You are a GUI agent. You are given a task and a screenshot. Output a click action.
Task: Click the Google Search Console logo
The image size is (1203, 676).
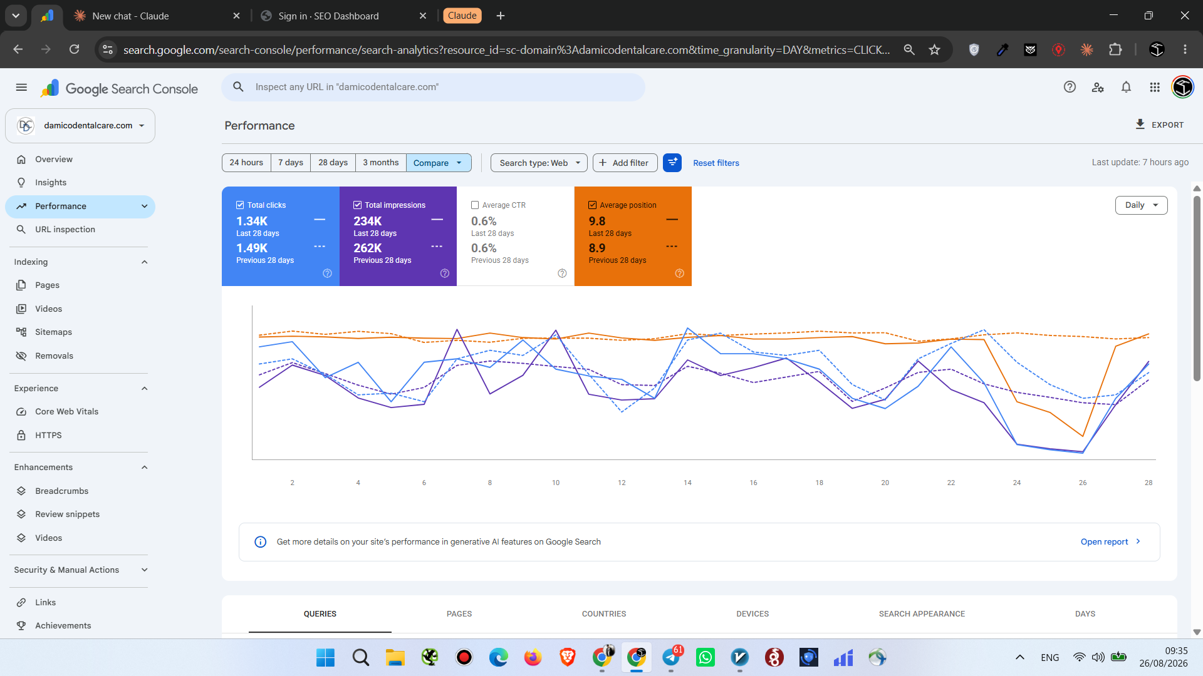pos(119,88)
